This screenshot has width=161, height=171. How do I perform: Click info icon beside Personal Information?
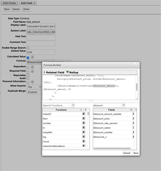click(32, 82)
